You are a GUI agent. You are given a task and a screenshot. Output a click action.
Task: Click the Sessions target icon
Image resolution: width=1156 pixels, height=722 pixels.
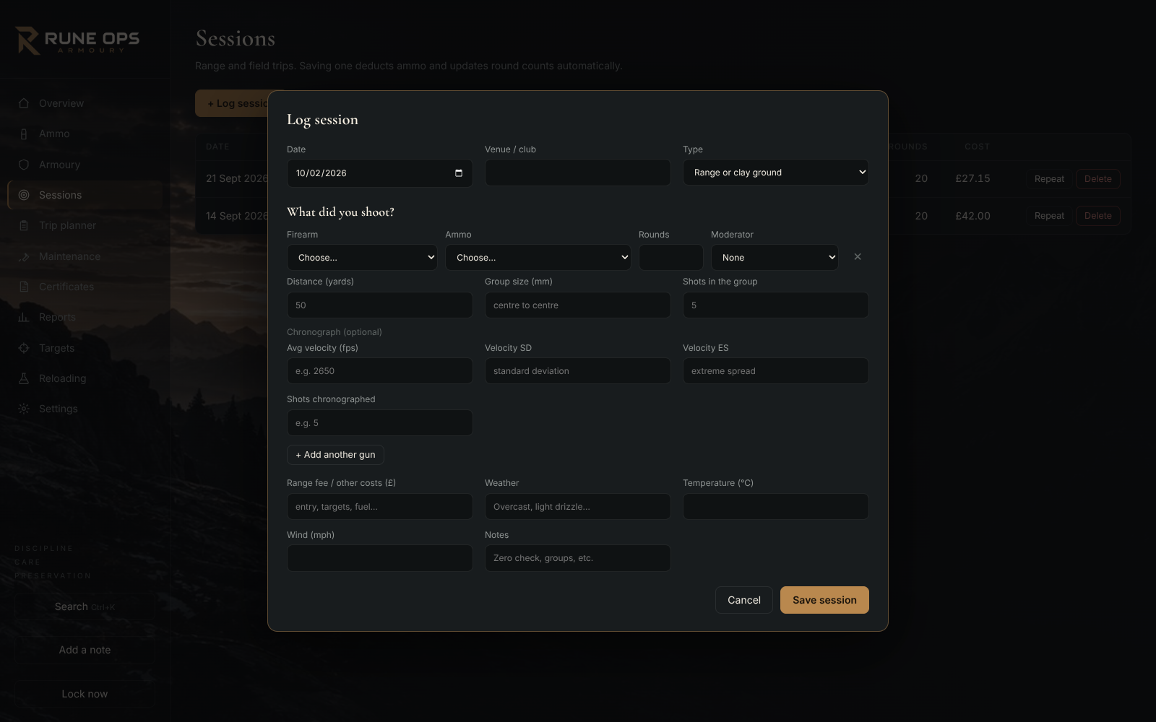[x=24, y=195]
